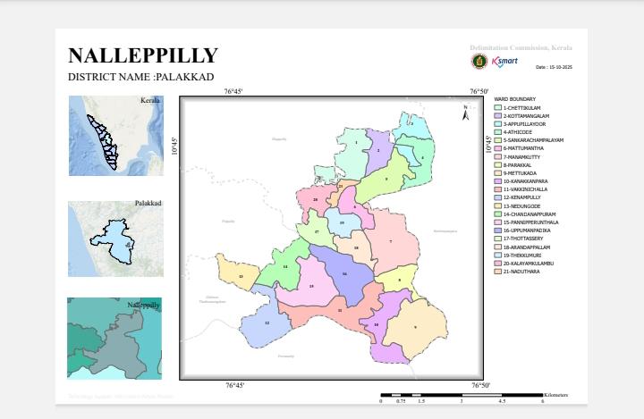Select the 7-MANAMKUTTY legend color box

tap(498, 156)
